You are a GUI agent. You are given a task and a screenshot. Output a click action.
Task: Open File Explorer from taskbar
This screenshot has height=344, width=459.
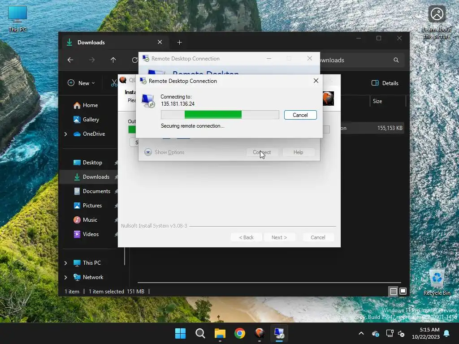pyautogui.click(x=220, y=333)
